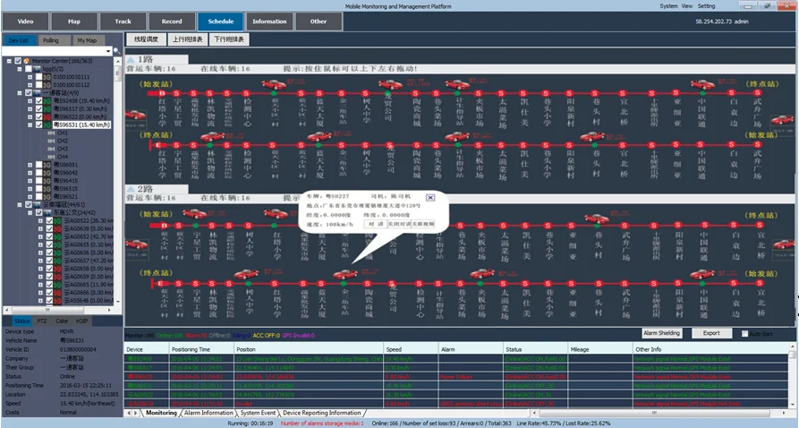Open the Alarm Information tab
This screenshot has width=799, height=428.
tap(208, 413)
